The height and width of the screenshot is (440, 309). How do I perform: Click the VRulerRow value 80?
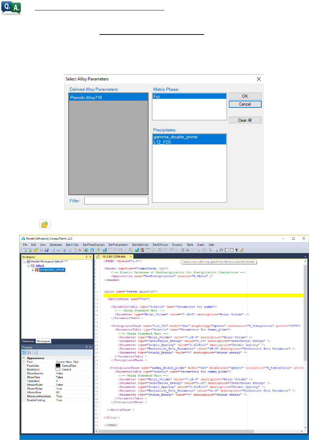[x=58, y=392]
